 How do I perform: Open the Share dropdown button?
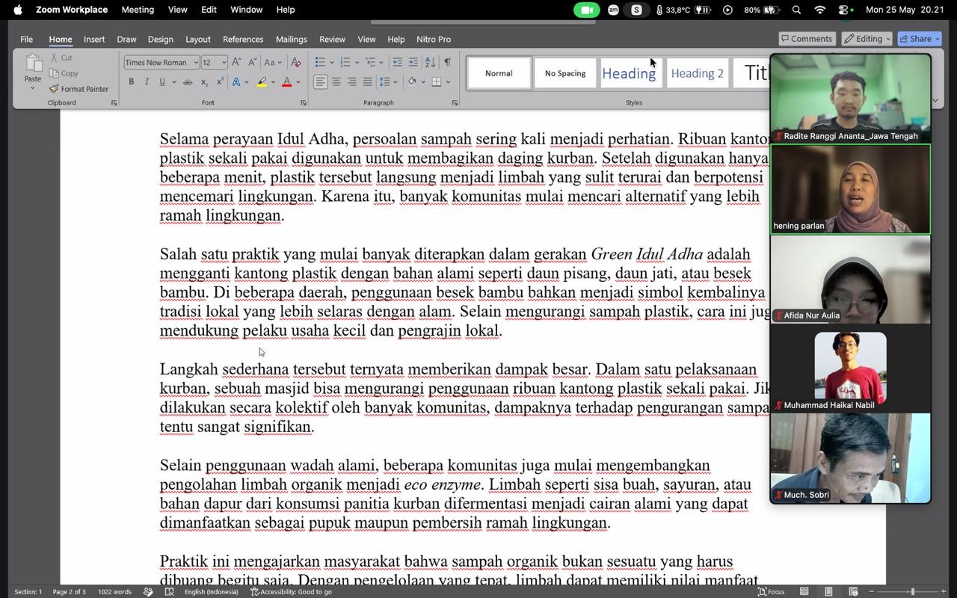point(919,39)
